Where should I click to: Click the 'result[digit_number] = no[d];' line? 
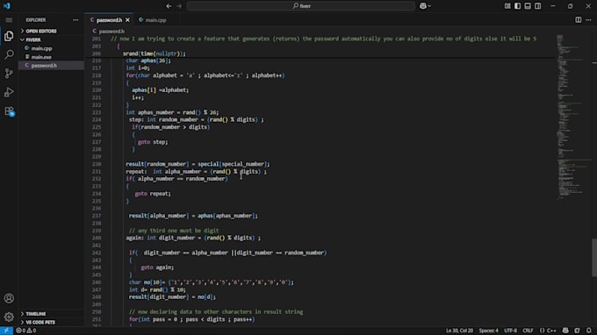click(x=172, y=296)
